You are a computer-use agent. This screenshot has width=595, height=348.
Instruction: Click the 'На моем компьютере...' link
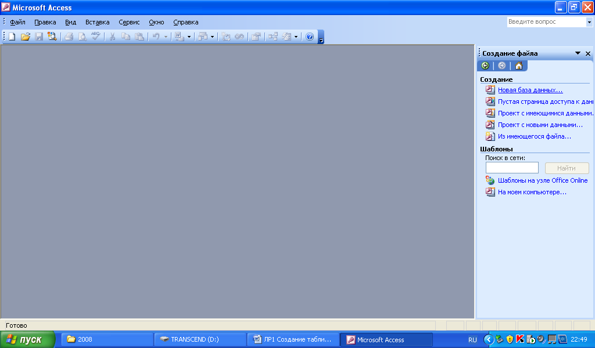click(x=532, y=192)
